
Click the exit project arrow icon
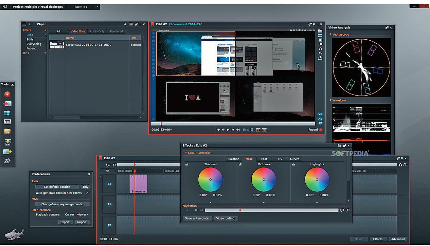coord(5,6)
